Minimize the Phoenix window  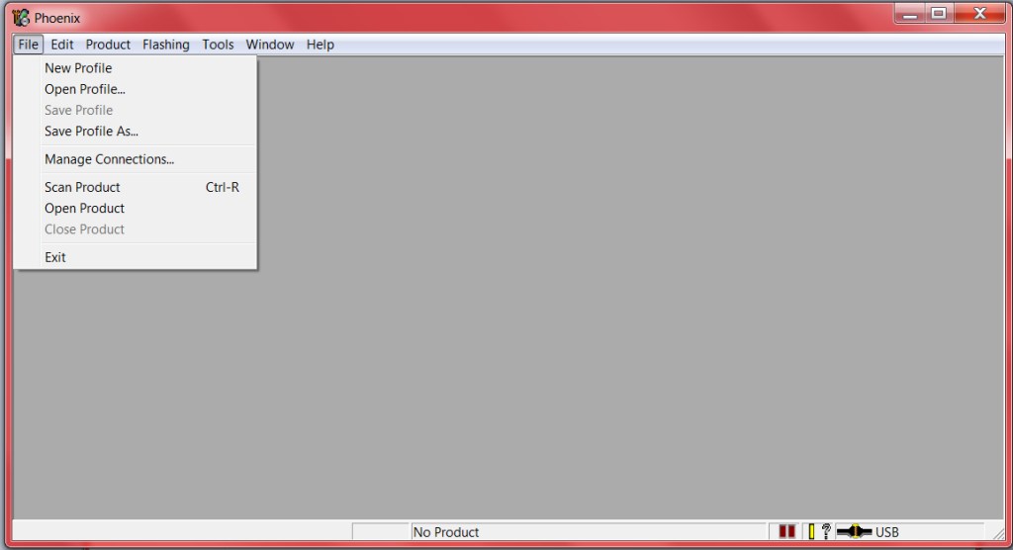tap(910, 14)
